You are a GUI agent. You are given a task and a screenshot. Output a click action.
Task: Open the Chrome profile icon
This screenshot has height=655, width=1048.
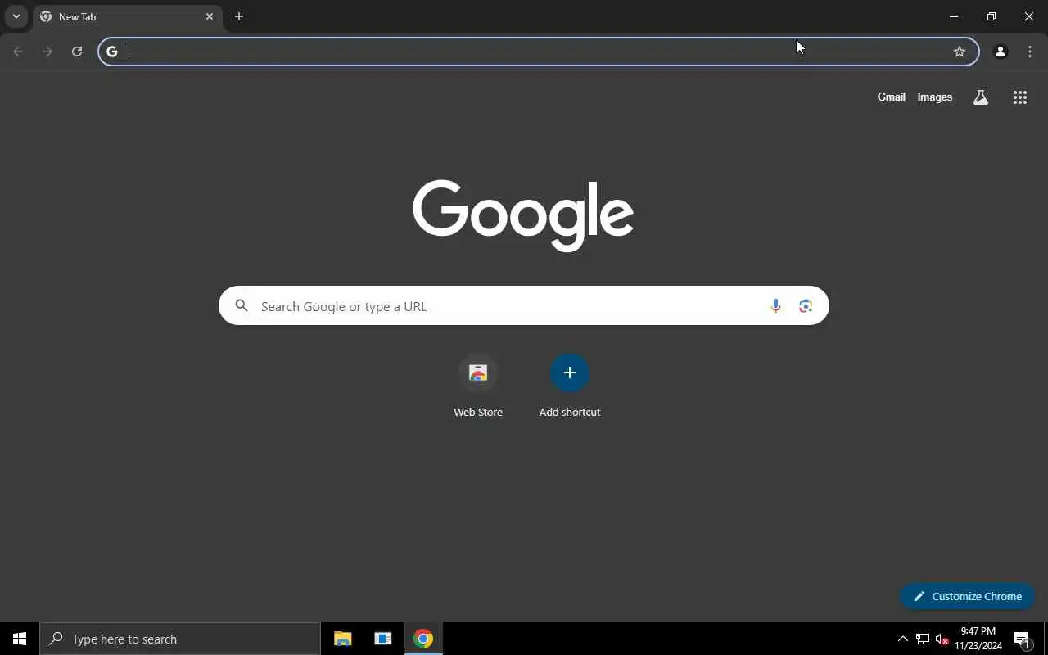[x=1001, y=52]
